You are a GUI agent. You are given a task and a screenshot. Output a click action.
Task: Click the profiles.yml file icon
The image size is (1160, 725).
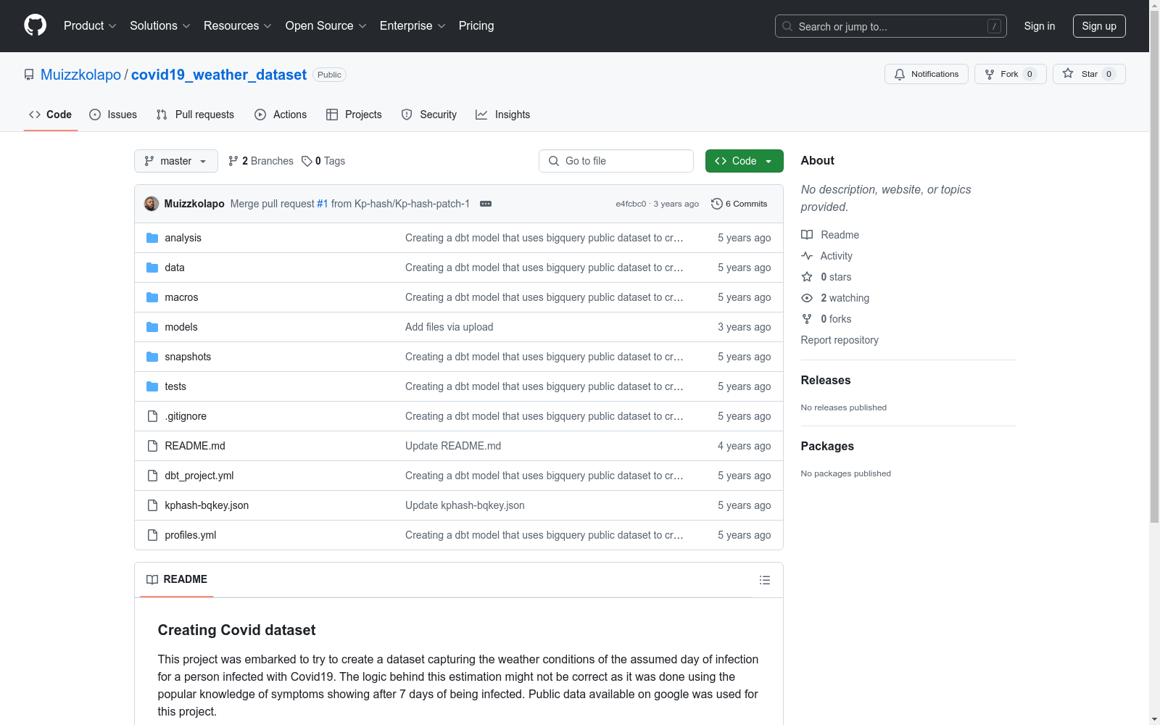click(x=152, y=535)
